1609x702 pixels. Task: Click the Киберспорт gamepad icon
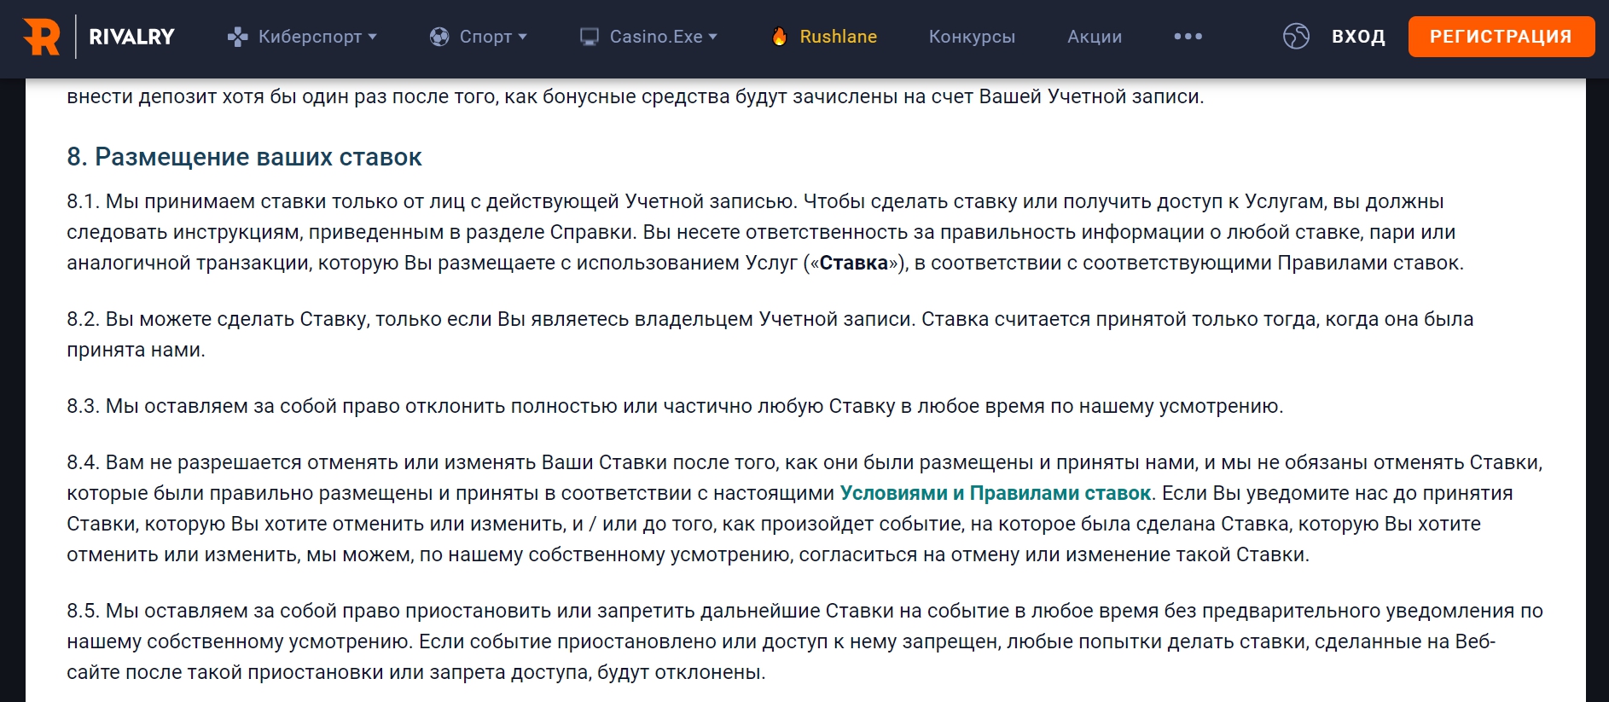[237, 37]
